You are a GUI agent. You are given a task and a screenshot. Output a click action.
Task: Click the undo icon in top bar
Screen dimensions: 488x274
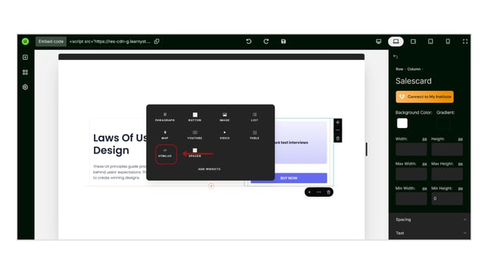(249, 42)
